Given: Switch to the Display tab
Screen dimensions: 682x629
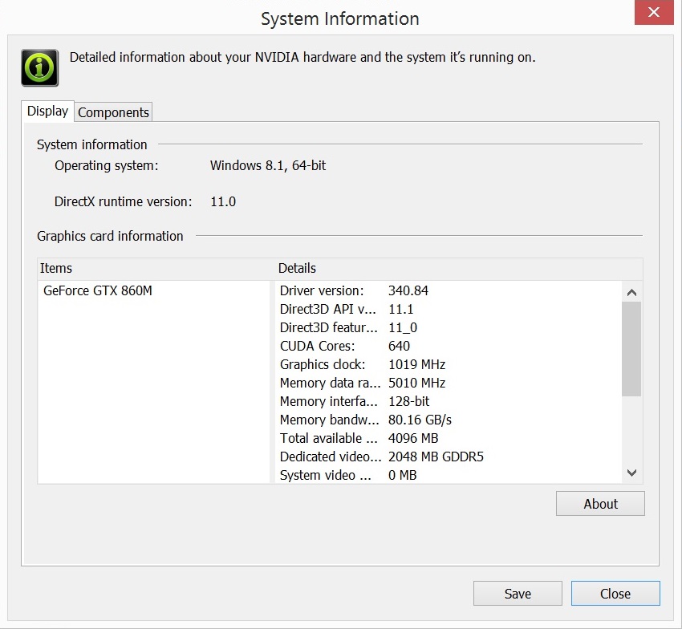Looking at the screenshot, I should (x=47, y=111).
